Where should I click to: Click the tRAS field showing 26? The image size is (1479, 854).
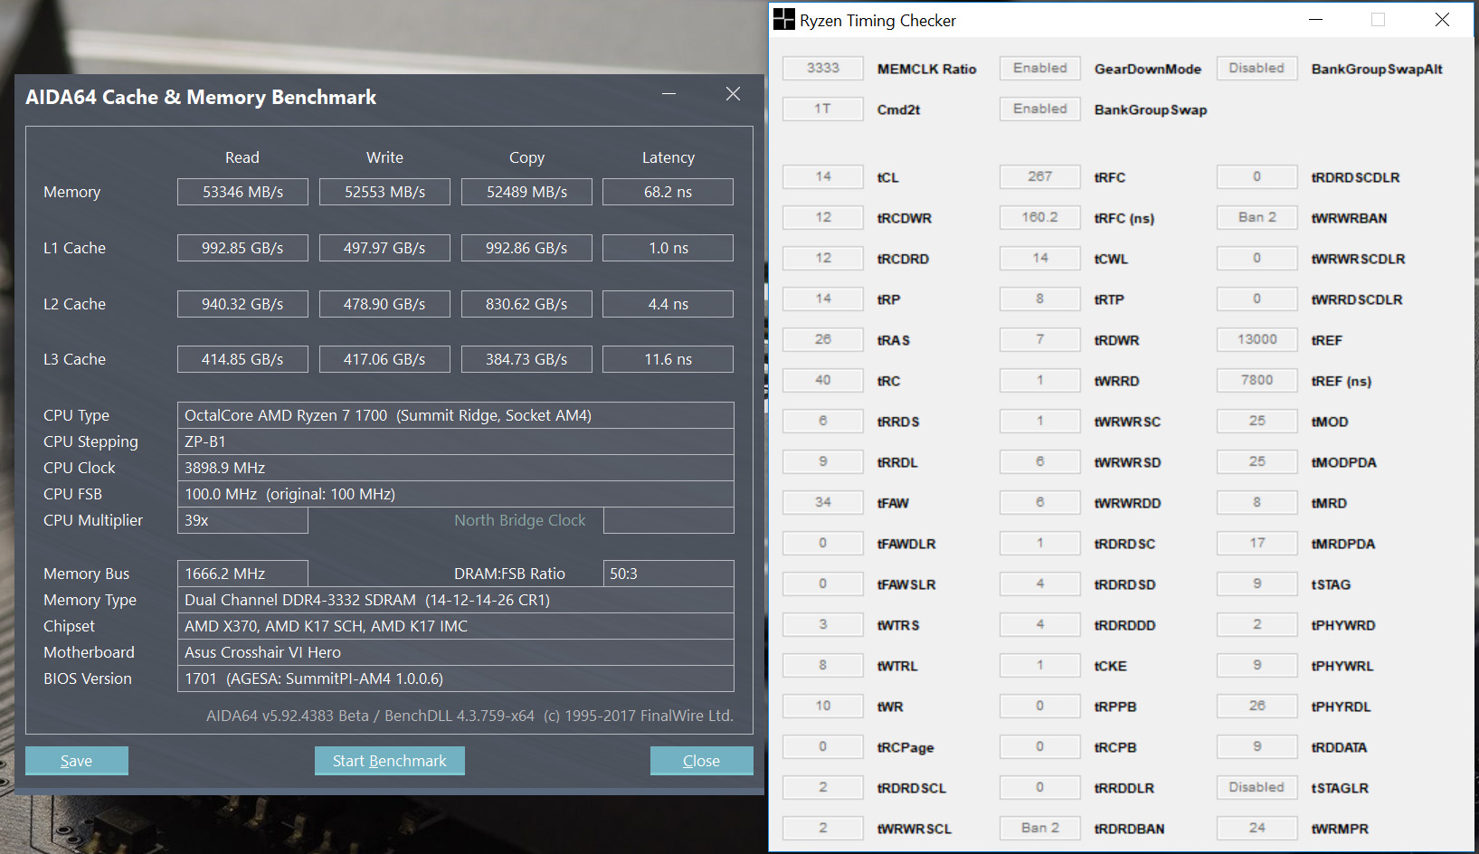click(823, 339)
